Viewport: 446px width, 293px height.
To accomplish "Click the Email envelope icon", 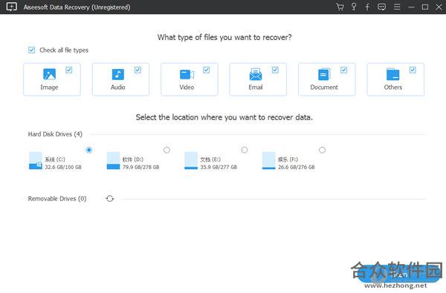I will pos(256,74).
